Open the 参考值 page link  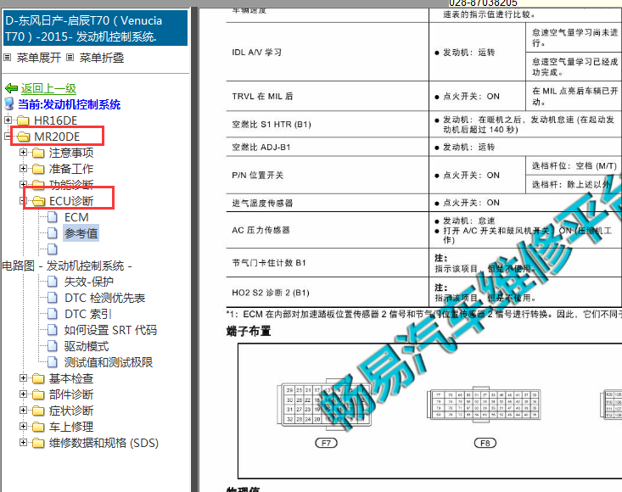tap(81, 233)
